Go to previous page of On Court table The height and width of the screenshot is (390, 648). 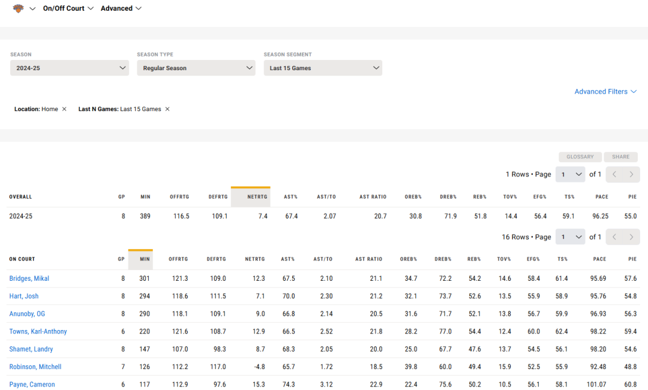(x=614, y=237)
